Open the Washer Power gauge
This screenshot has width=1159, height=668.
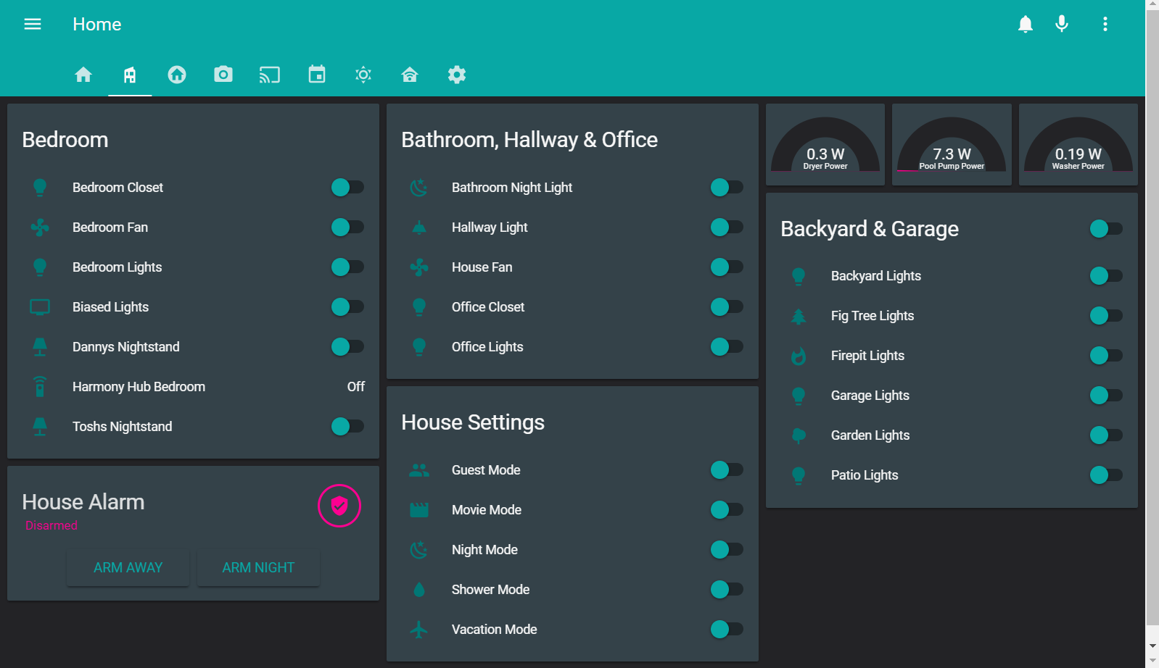[x=1078, y=144]
